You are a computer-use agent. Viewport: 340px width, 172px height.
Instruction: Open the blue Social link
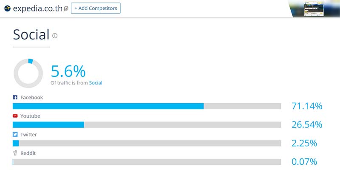[x=96, y=83]
